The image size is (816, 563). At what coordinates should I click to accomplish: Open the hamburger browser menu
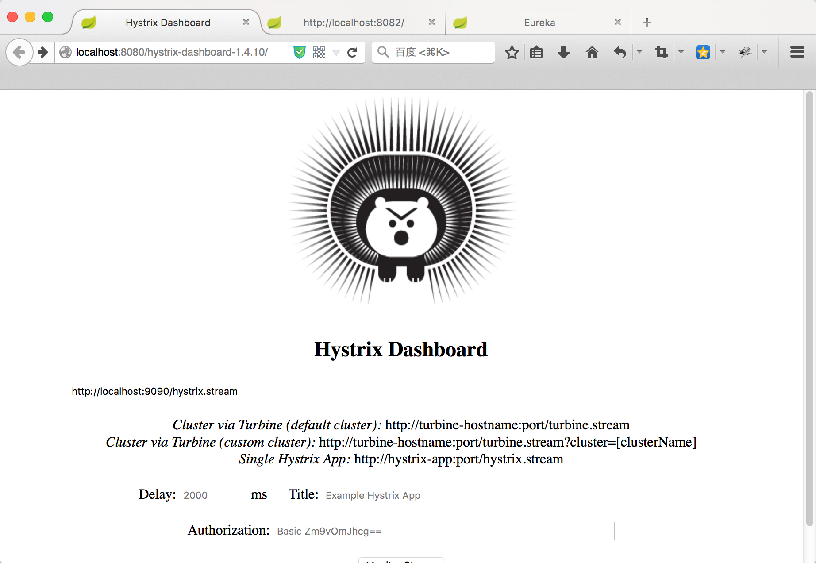797,52
